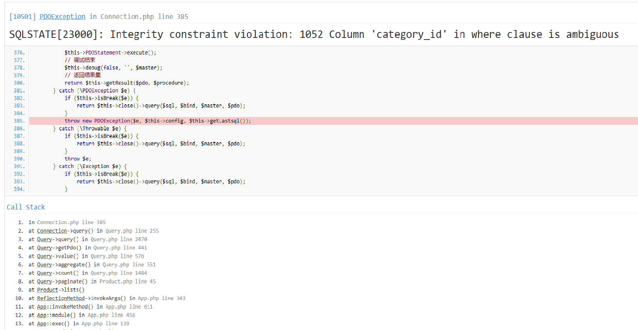This screenshot has width=638, height=330.
Task: Click App link at exec() entry
Action: click(42, 324)
